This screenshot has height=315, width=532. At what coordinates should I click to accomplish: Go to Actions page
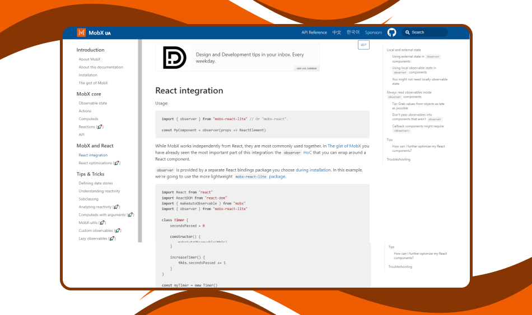(85, 111)
